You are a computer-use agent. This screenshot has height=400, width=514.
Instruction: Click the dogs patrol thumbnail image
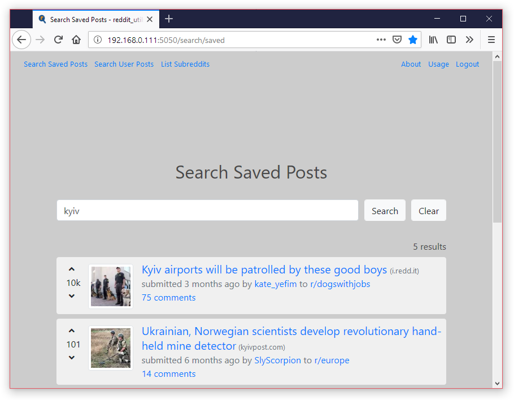pyautogui.click(x=111, y=286)
